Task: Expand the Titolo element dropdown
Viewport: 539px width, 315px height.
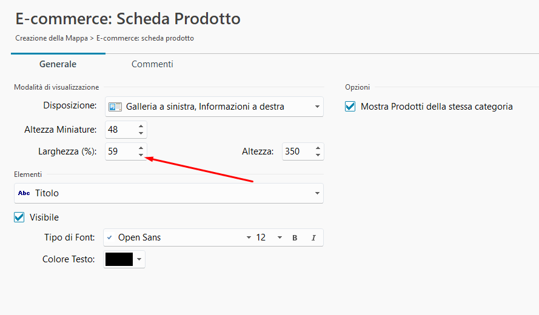Action: (317, 193)
